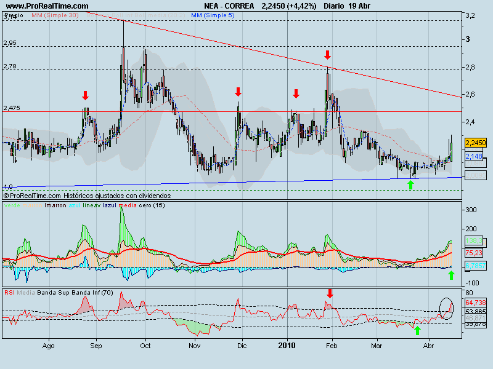Image resolution: width=493 pixels, height=369 pixels.
Task: Click the Oct month label on time axis
Action: [x=145, y=346]
